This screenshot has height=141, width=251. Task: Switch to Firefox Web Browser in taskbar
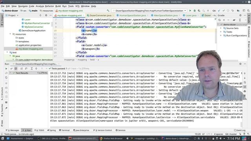point(111,139)
